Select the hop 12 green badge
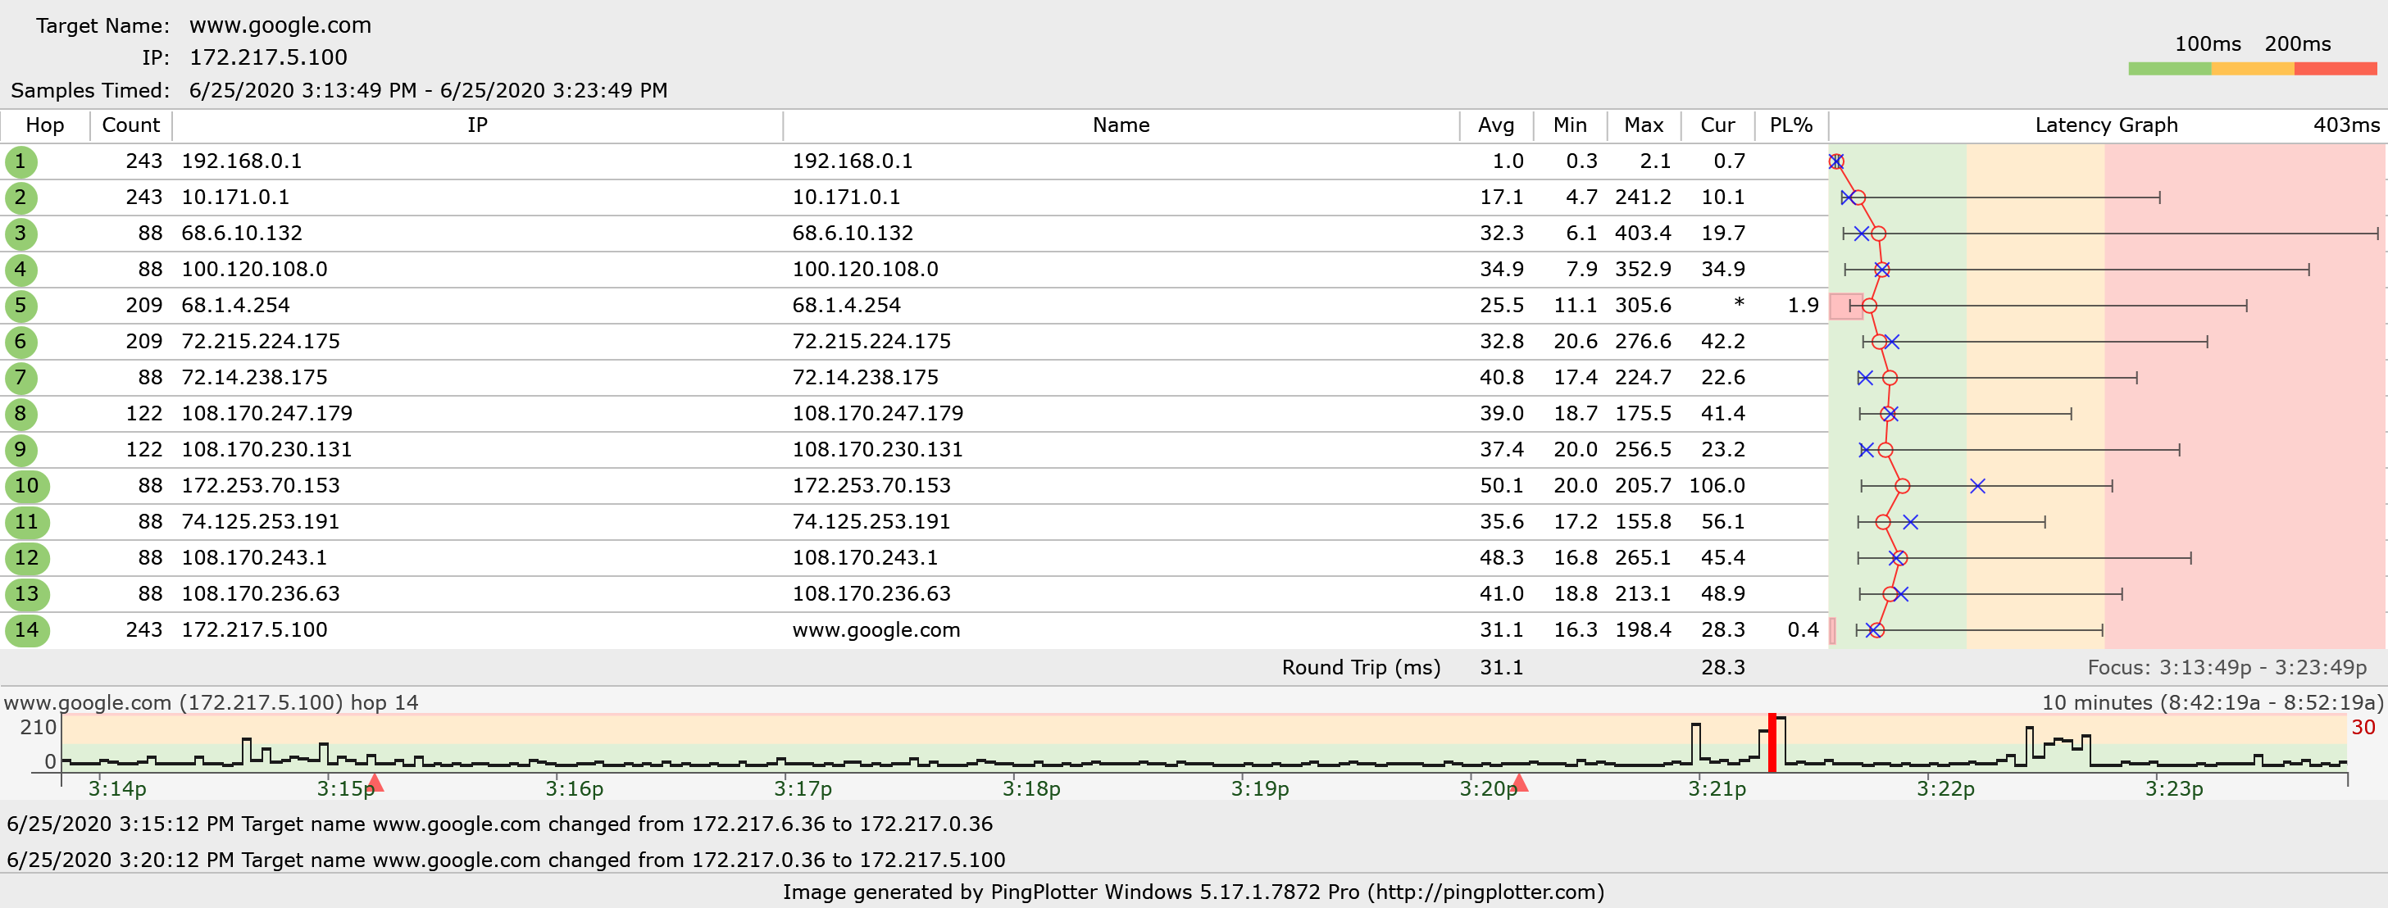Viewport: 2388px width, 908px height. tap(27, 559)
